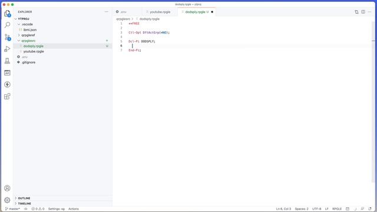Viewport: 377px width, 212px height.
Task: Click the feedback status bar icon
Action: (x=362, y=209)
